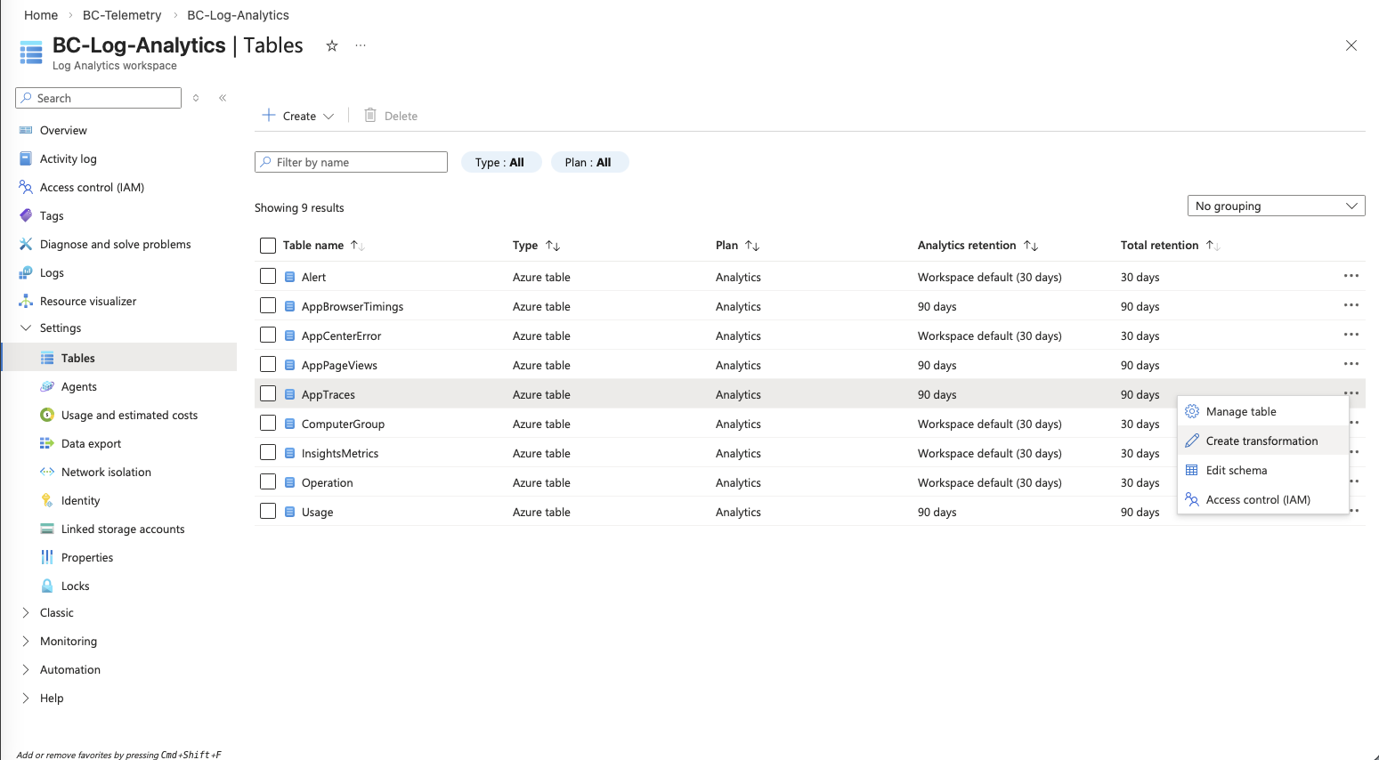Open the Create dropdown menu

(299, 116)
